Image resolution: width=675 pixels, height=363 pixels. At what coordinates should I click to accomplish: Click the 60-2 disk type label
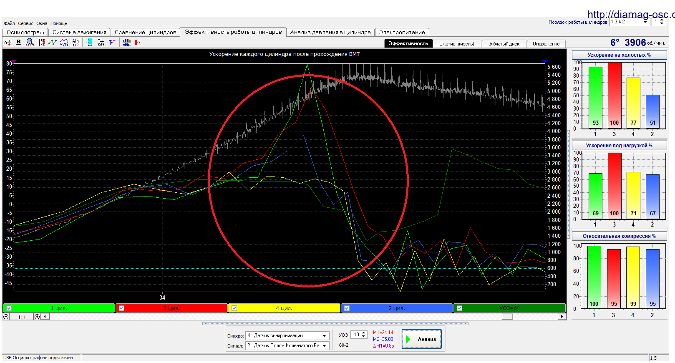click(344, 345)
